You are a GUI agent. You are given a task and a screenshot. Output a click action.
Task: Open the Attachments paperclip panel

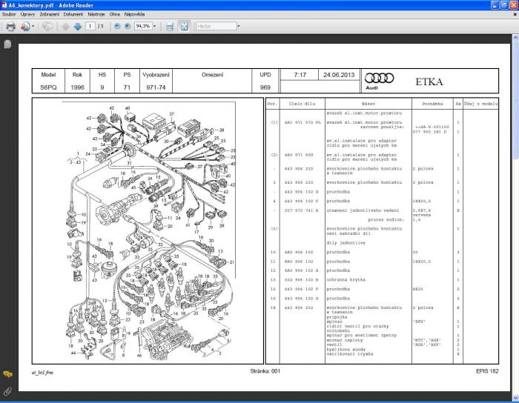click(x=7, y=390)
